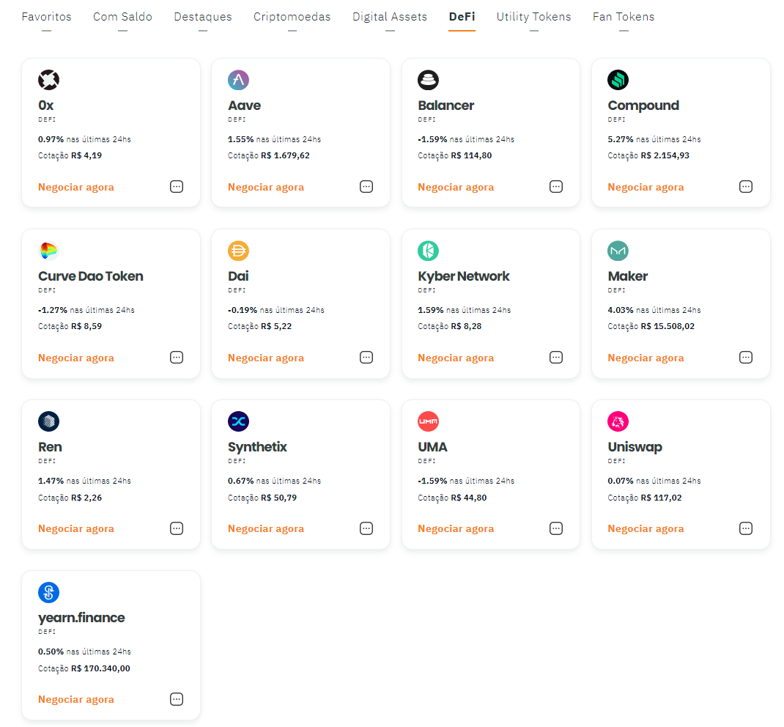Viewport: 784px width, 727px height.
Task: Click the Ren coin logo icon
Action: [x=48, y=421]
